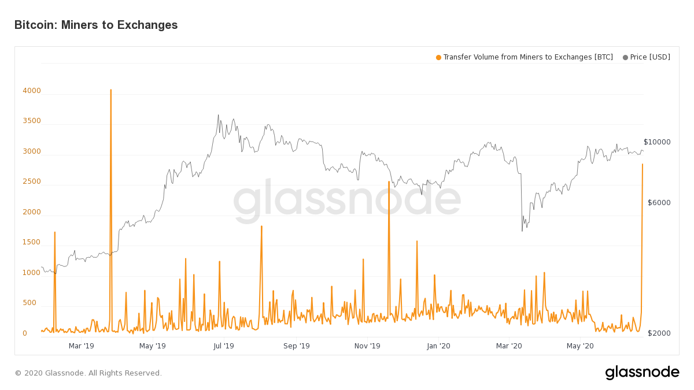Select the Bitcoin: Miners to Exchanges title

(96, 25)
